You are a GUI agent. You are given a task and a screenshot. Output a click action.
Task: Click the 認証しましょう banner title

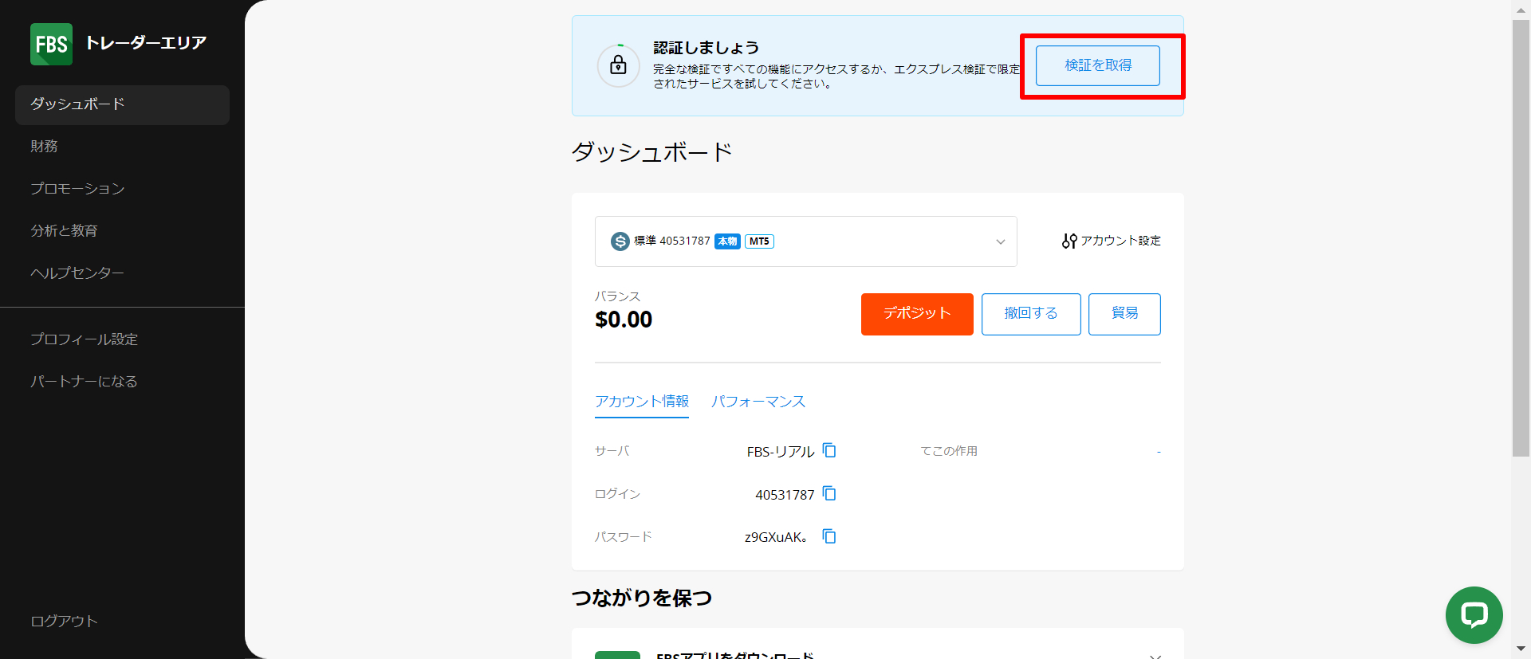point(706,48)
